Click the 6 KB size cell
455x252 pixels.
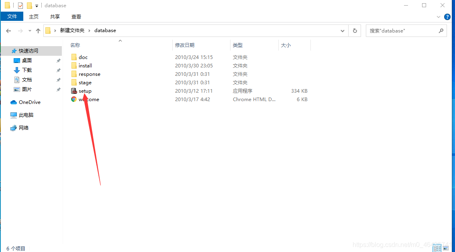click(302, 99)
